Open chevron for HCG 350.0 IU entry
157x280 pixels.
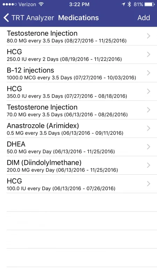149,91
